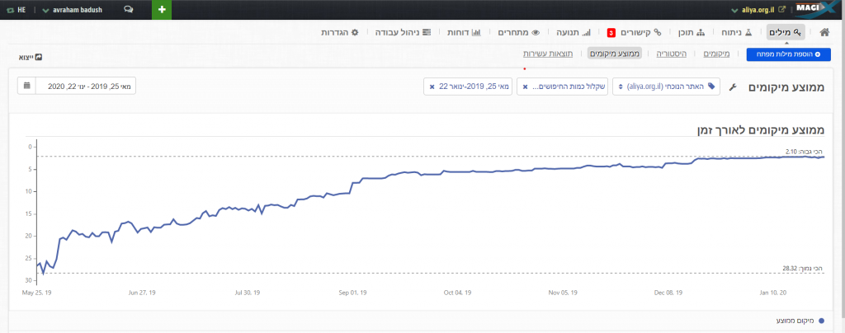Open the avraham badush user dropdown
This screenshot has height=333, width=845.
pos(73,10)
